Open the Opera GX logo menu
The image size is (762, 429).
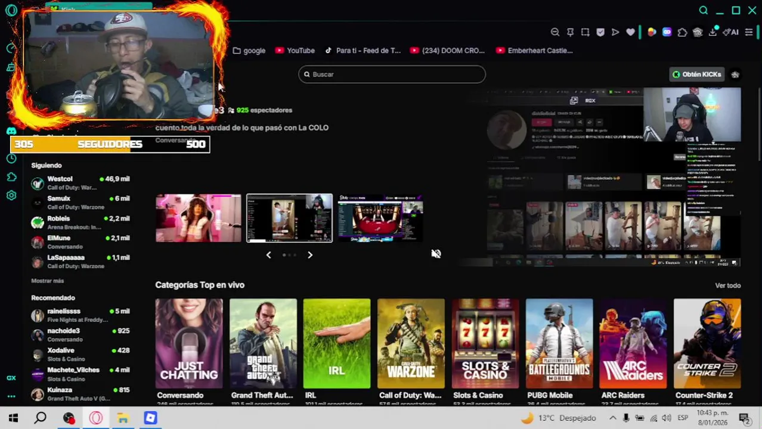[x=11, y=10]
